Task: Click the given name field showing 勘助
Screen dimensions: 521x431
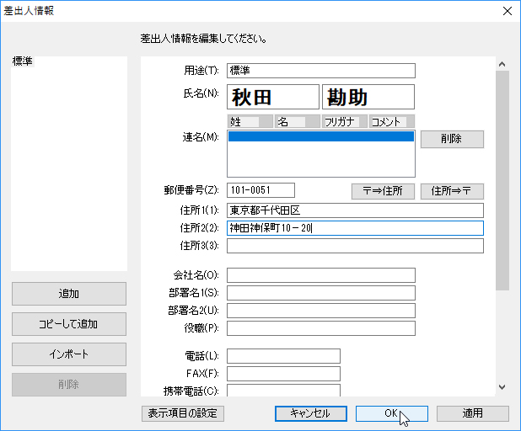Action: click(368, 97)
